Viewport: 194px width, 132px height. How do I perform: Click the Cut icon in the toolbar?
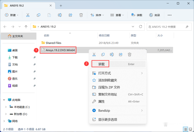click(x=28, y=15)
